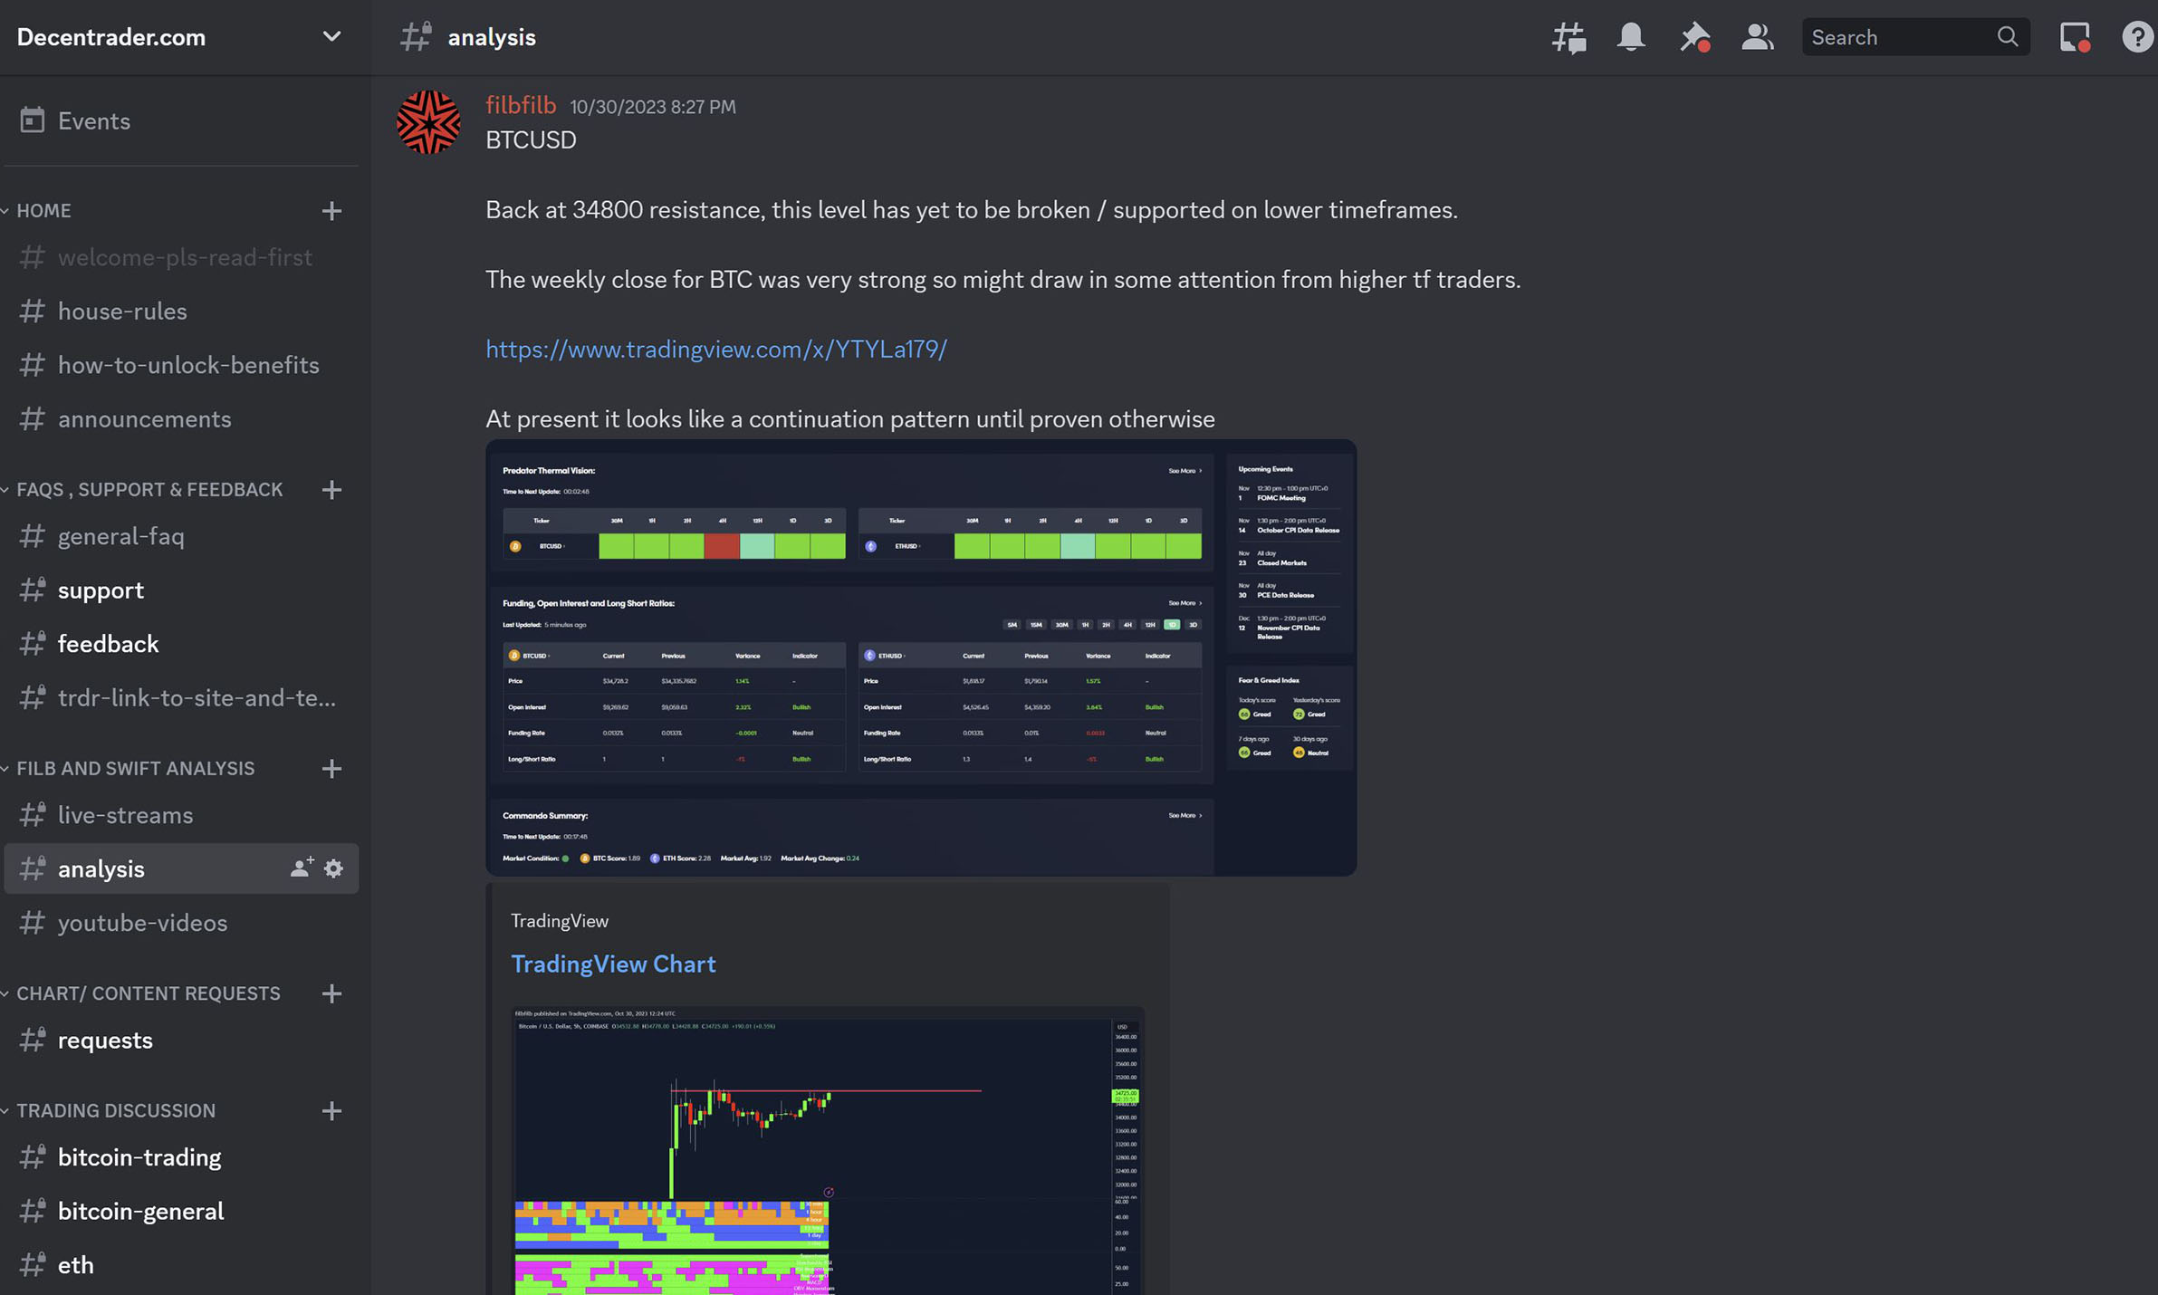Click invite people icon on analysis channel
The width and height of the screenshot is (2158, 1295).
click(302, 868)
